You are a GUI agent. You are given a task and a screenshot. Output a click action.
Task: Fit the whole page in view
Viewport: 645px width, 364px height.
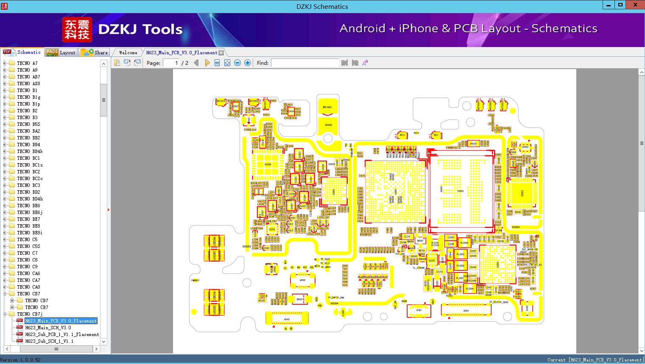[227, 63]
